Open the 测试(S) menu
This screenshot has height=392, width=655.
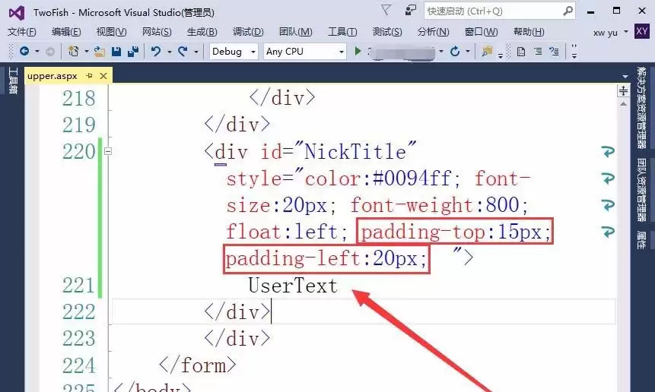pos(386,32)
